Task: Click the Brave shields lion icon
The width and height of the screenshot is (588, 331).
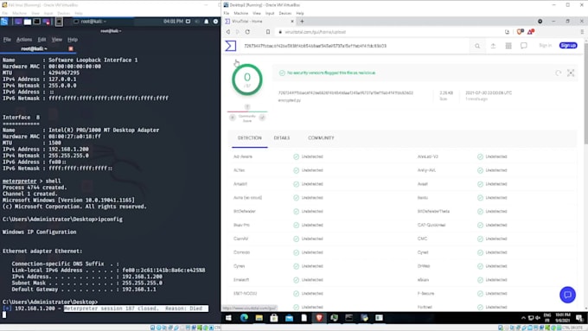Action: pos(521,32)
